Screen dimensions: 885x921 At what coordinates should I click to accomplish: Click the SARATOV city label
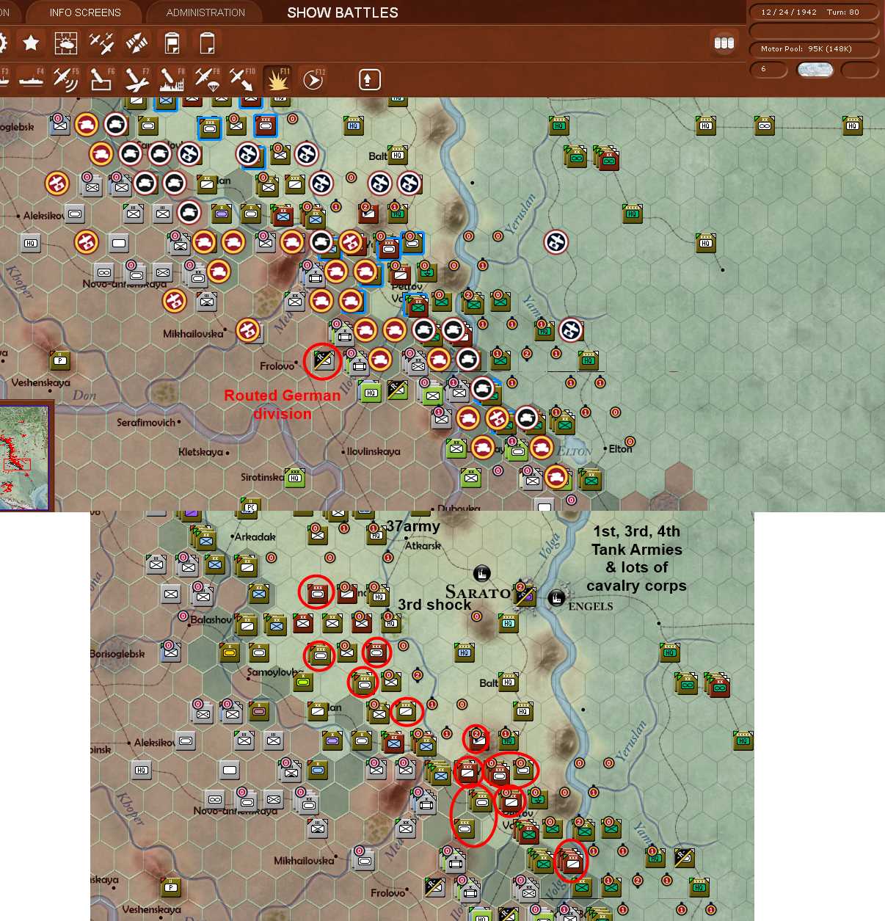(478, 592)
